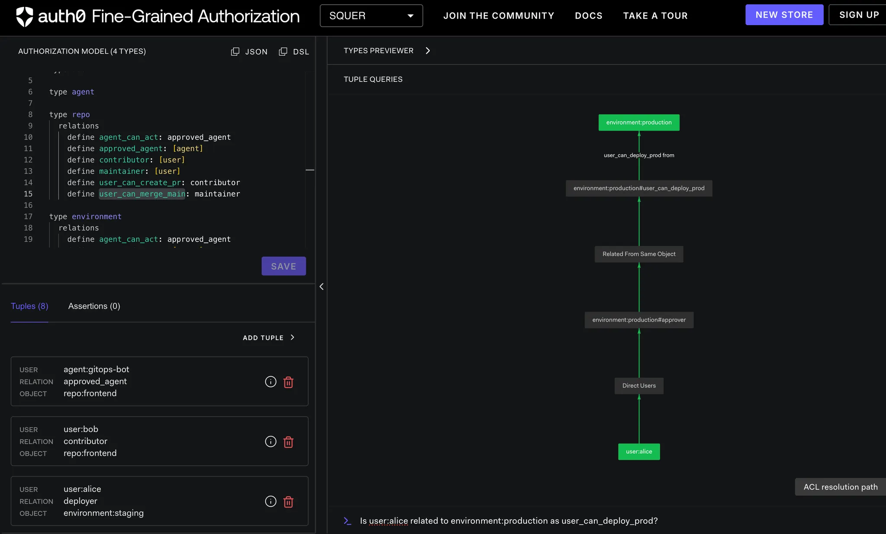
Task: Open the SQUER store dropdown
Action: [371, 16]
